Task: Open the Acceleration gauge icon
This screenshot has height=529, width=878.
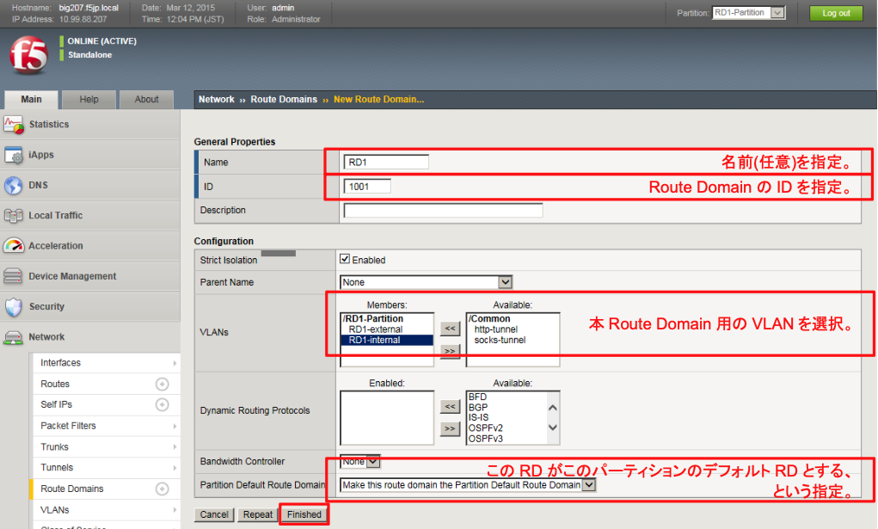Action: click(14, 245)
